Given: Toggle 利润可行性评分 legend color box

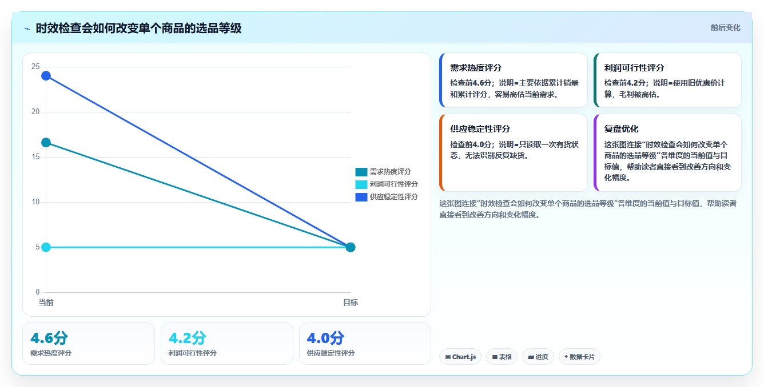Looking at the screenshot, I should (361, 184).
